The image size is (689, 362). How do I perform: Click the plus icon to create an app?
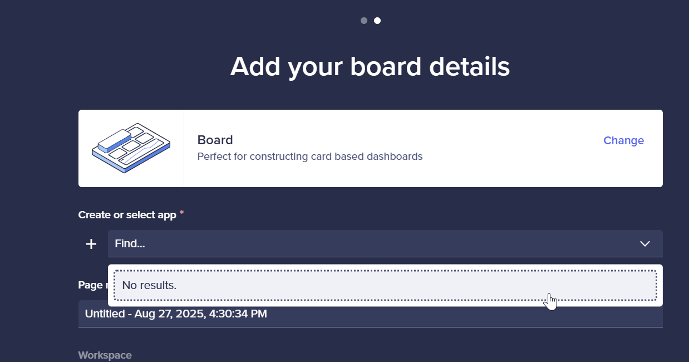91,244
